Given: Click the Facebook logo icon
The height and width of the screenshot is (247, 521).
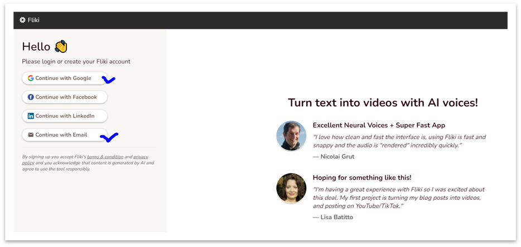Looking at the screenshot, I should [x=31, y=97].
